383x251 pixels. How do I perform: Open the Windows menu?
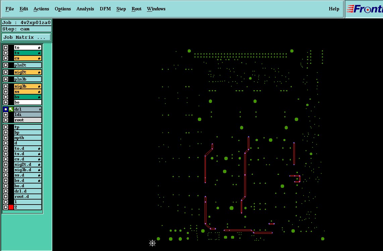[156, 9]
